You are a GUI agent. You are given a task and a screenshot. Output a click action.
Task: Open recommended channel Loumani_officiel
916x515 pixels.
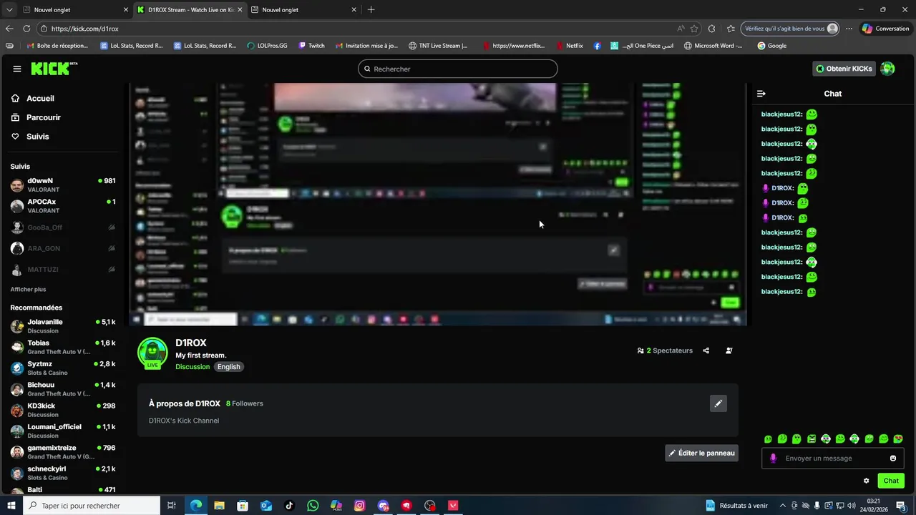pyautogui.click(x=63, y=431)
